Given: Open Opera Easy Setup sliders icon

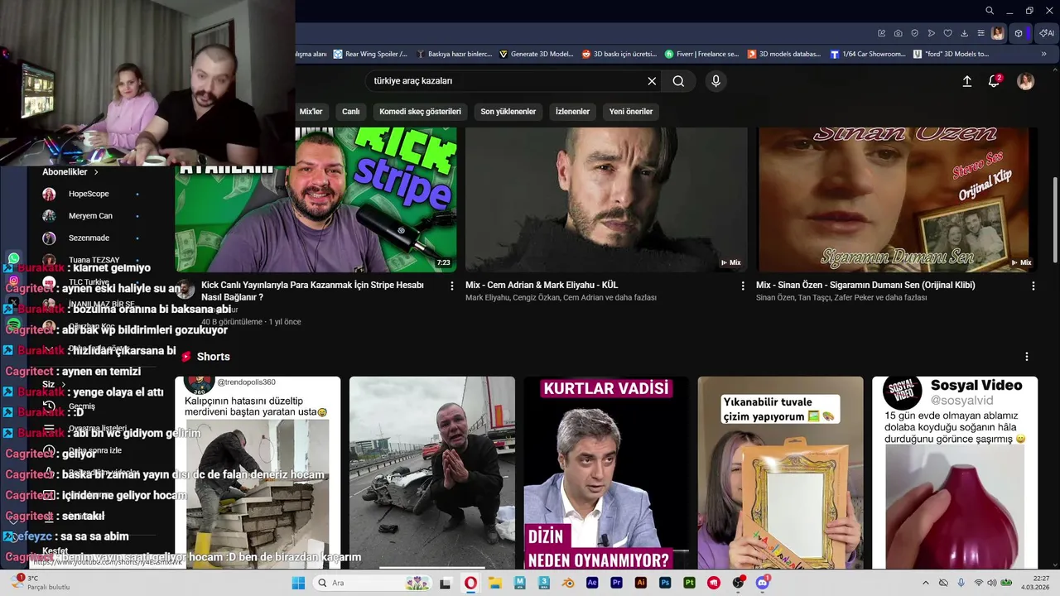Looking at the screenshot, I should [981, 33].
